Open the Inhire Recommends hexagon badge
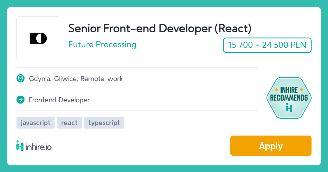 [289, 98]
